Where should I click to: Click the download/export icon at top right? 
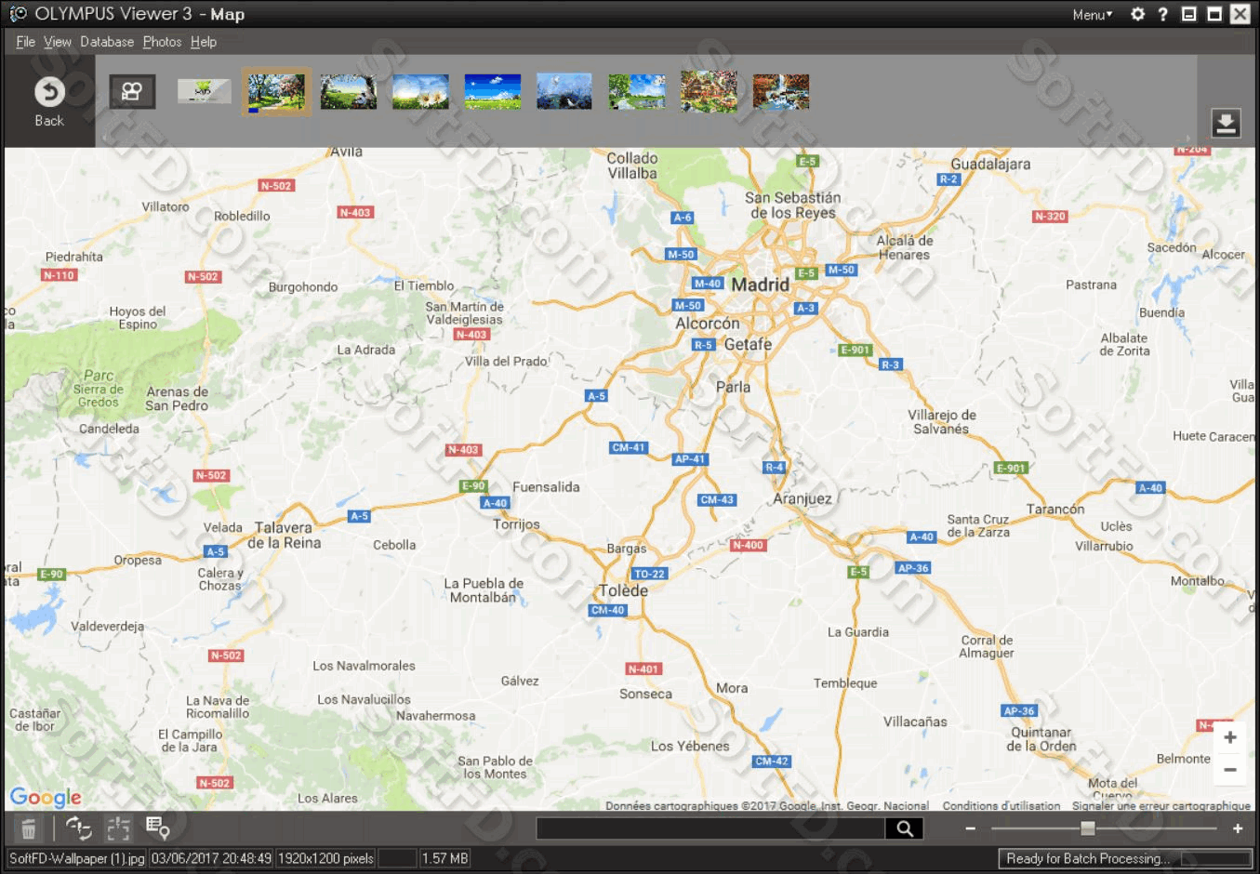[1226, 123]
